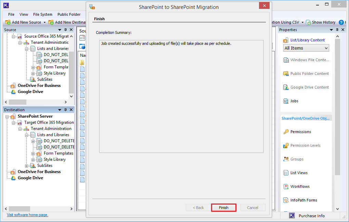Click Properties panel scroll down arrow
Screen dimensions: 349x222
pyautogui.click(x=337, y=209)
